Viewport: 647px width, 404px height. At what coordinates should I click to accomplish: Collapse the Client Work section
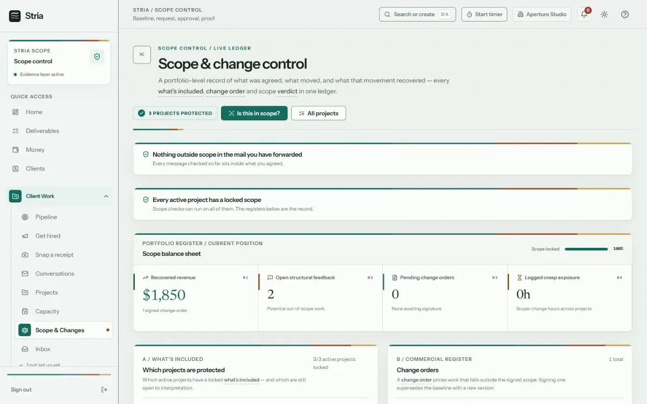click(x=106, y=196)
